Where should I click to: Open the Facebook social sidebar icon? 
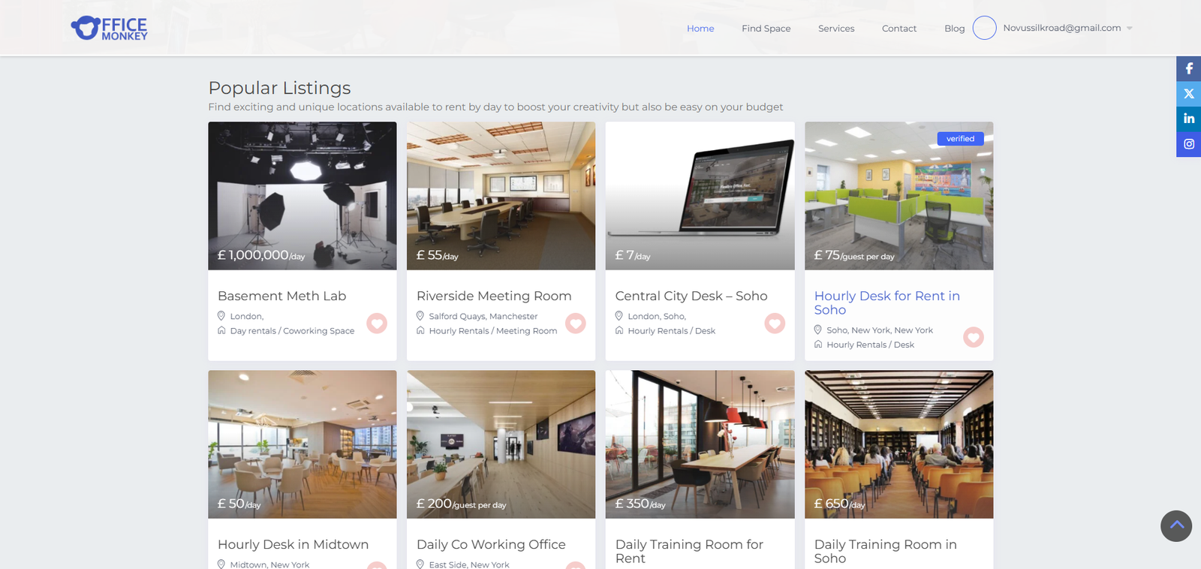point(1188,69)
